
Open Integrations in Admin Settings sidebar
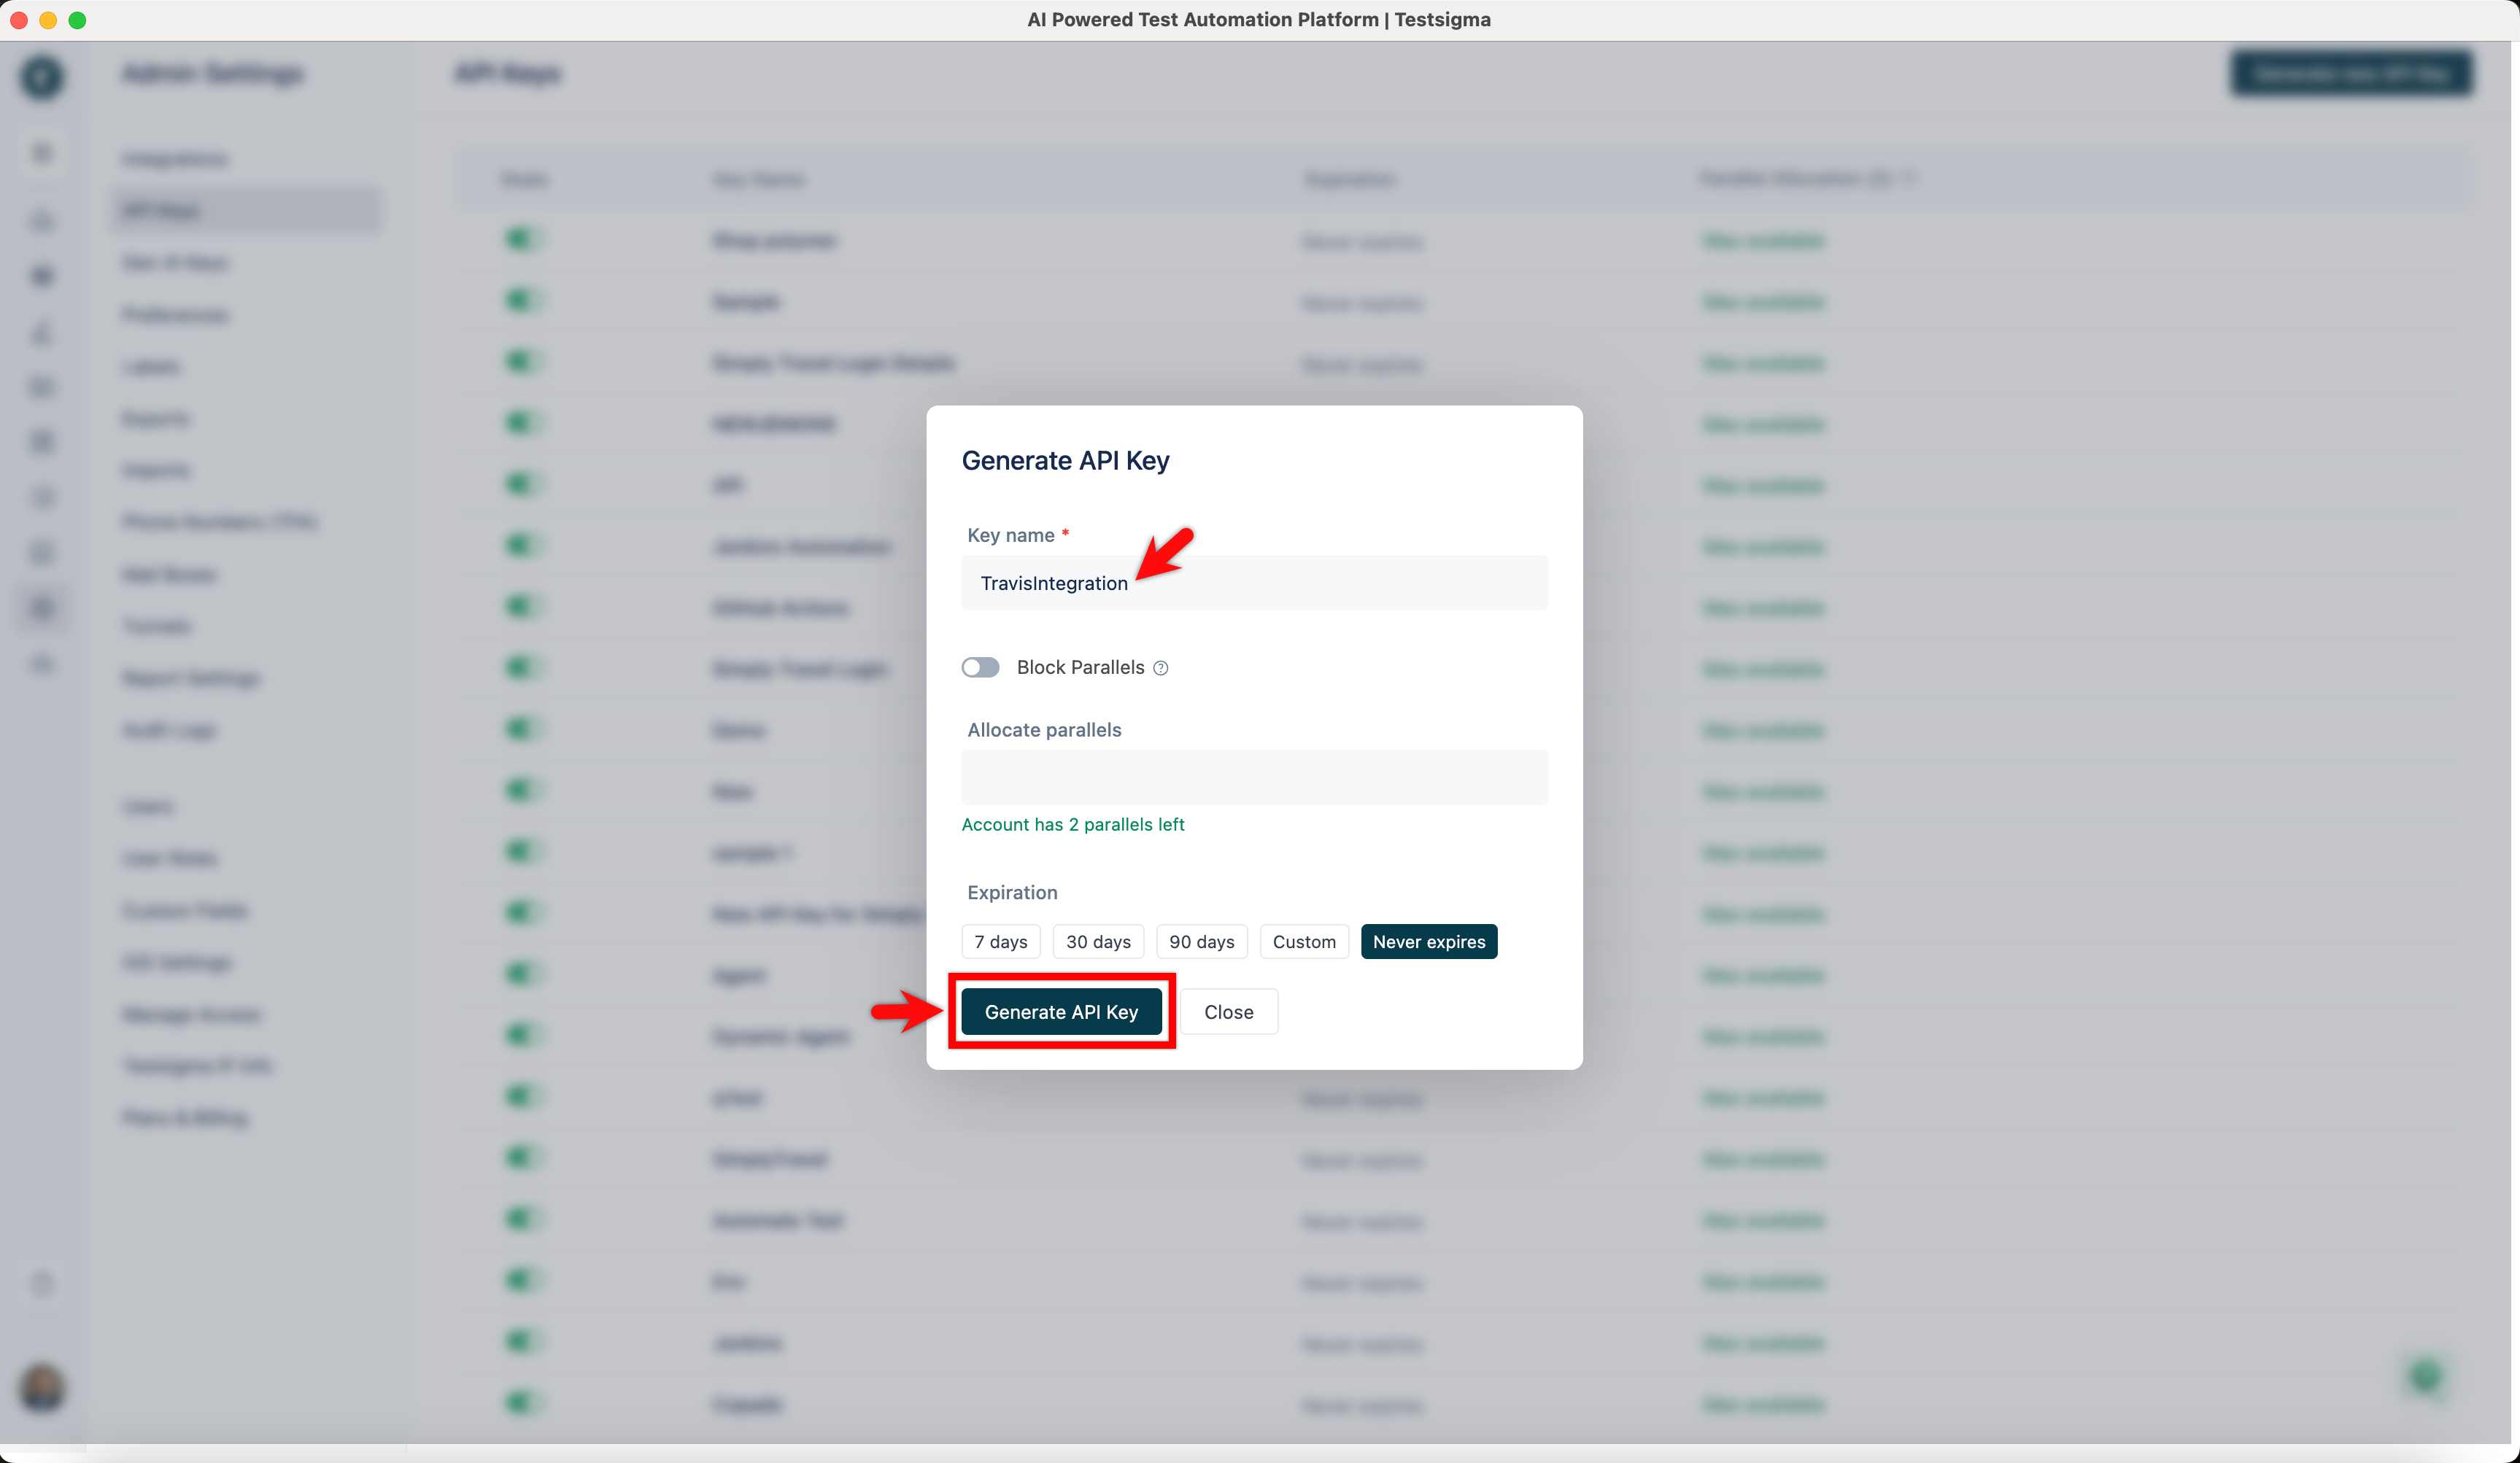pos(175,159)
